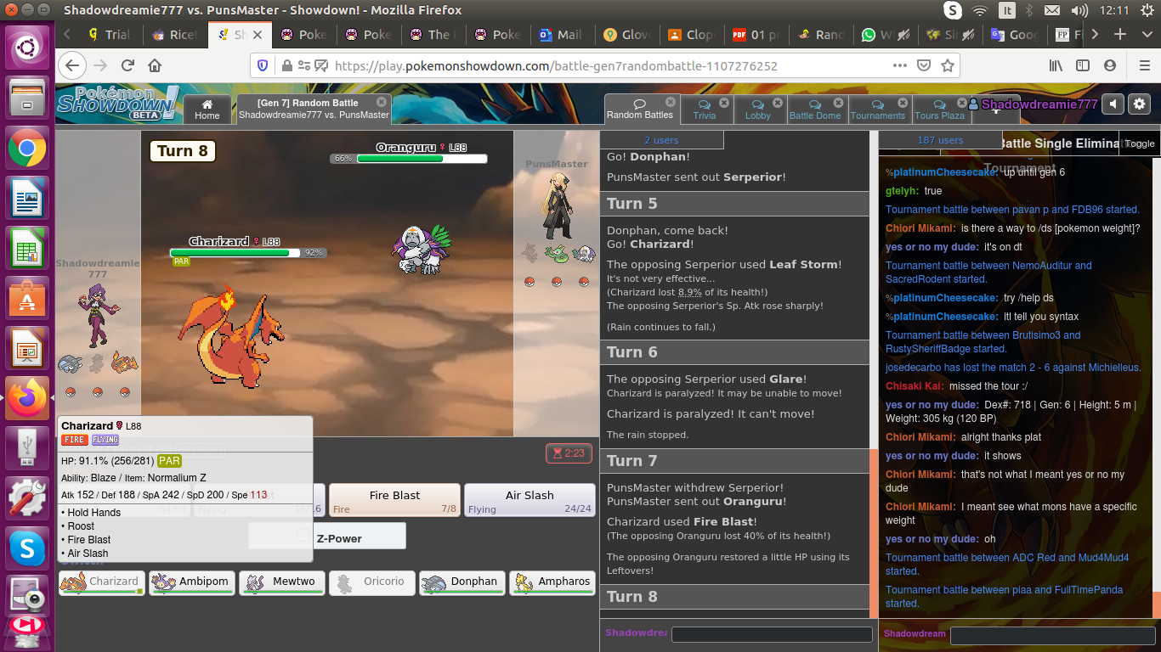Switch to Mewtwo
Image resolution: width=1161 pixels, height=652 pixels.
[282, 582]
